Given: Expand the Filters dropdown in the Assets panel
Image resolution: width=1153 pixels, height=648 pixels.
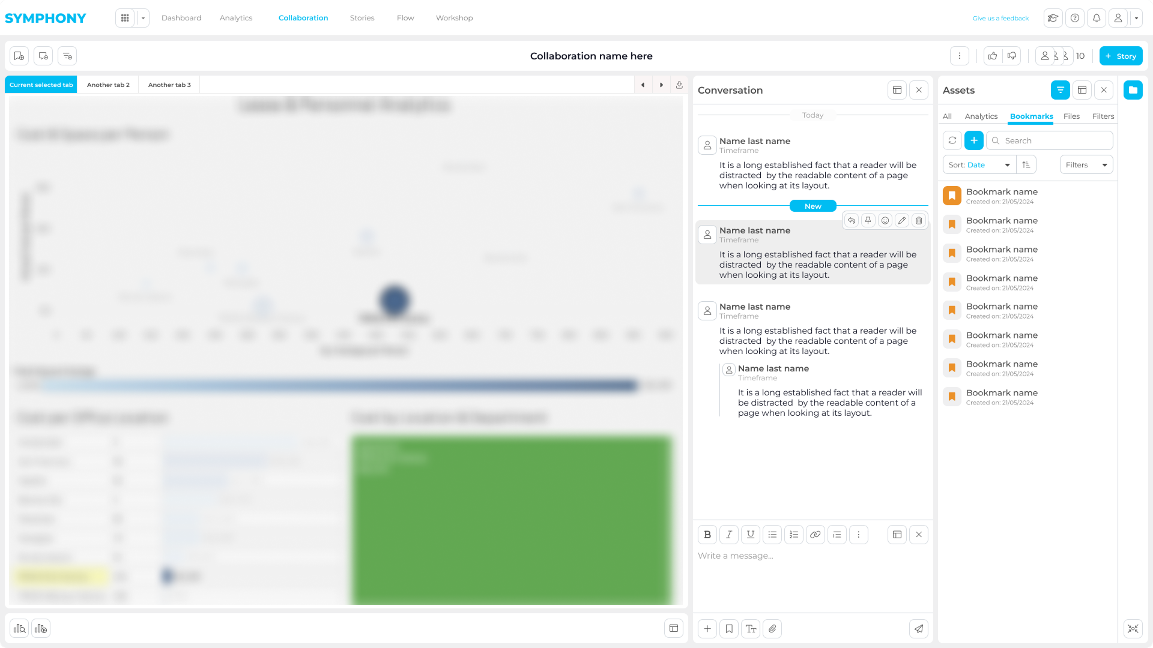Looking at the screenshot, I should point(1086,164).
